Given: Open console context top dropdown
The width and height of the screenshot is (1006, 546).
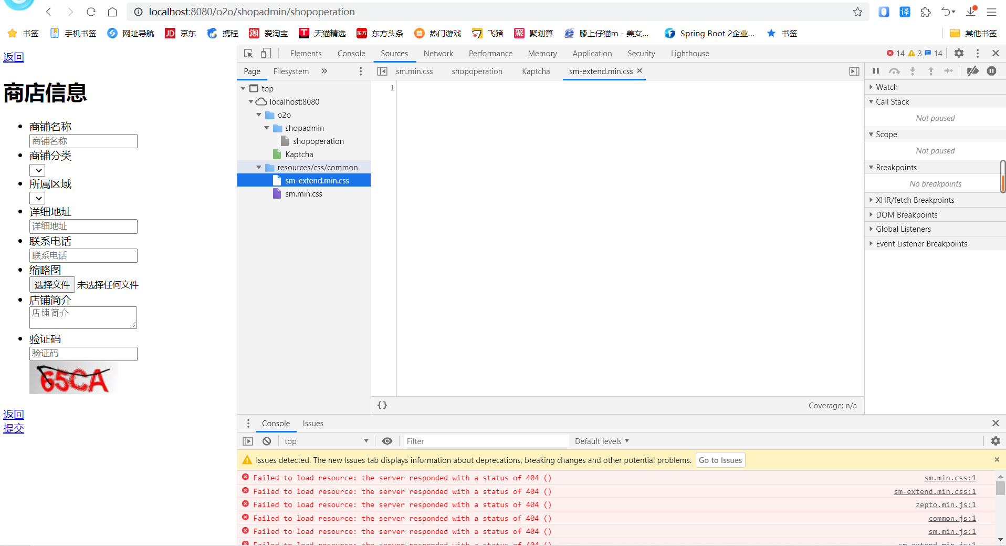Looking at the screenshot, I should pyautogui.click(x=326, y=441).
